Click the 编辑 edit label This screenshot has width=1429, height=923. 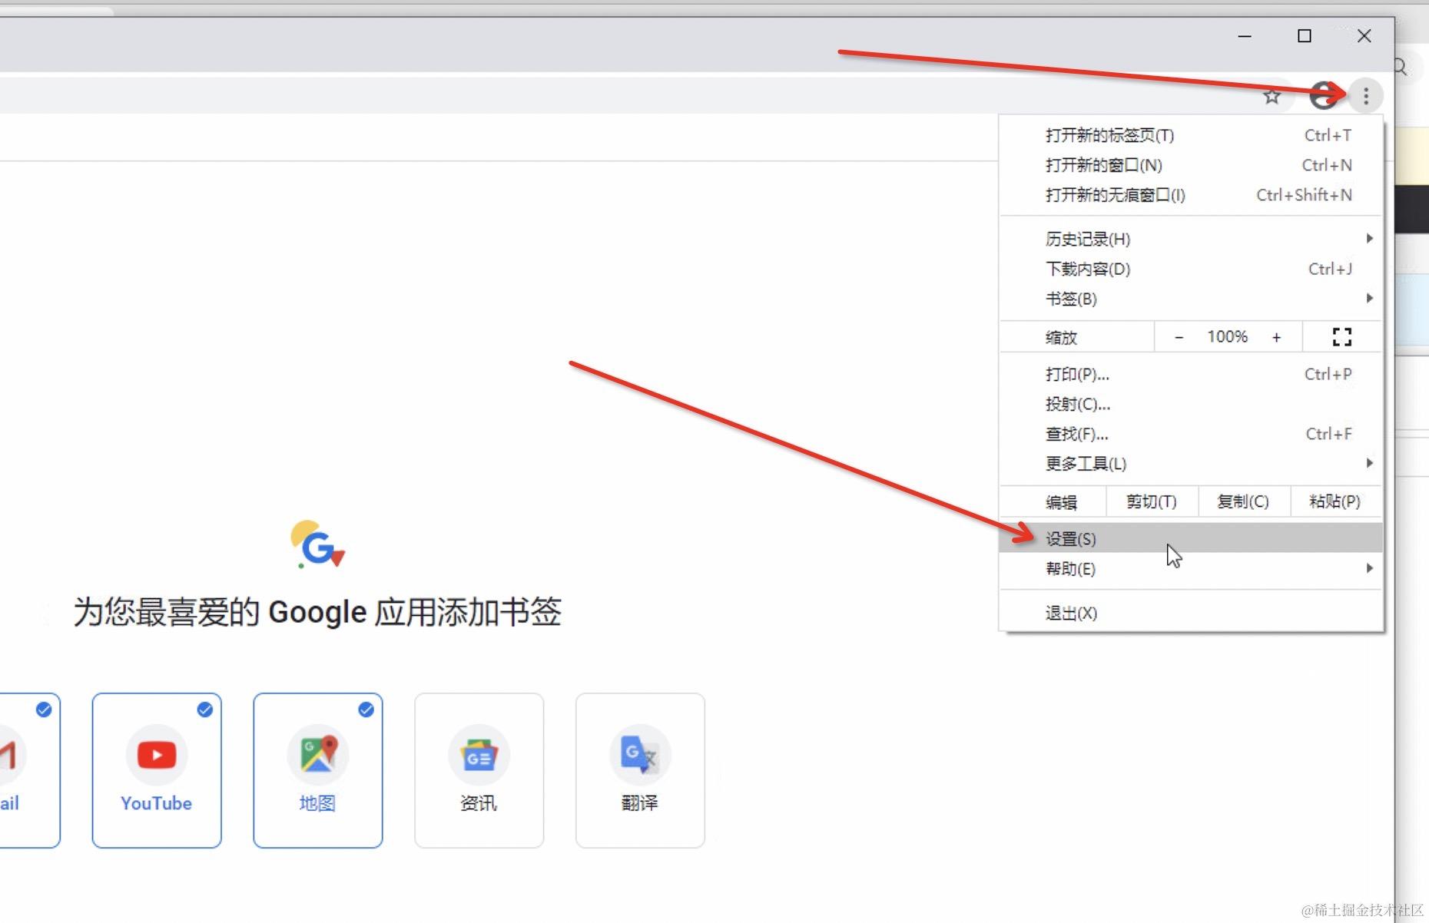[x=1061, y=502]
